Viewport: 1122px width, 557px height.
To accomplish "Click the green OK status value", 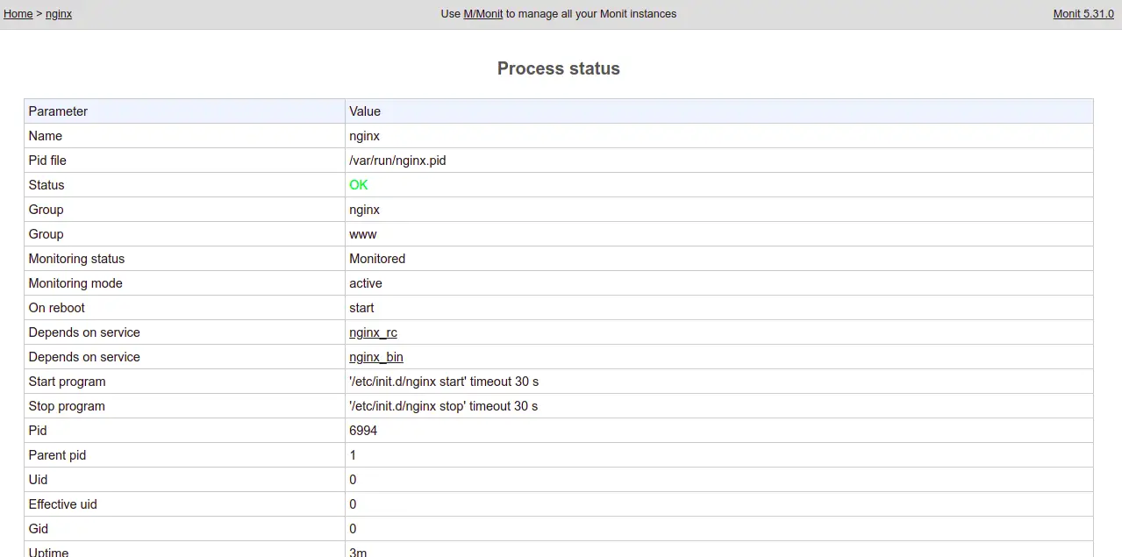I will (x=359, y=185).
